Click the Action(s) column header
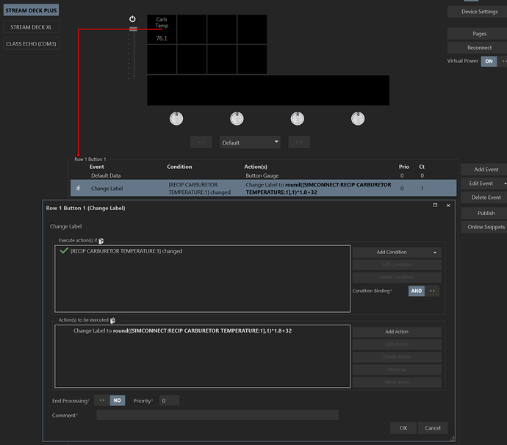 click(x=256, y=167)
